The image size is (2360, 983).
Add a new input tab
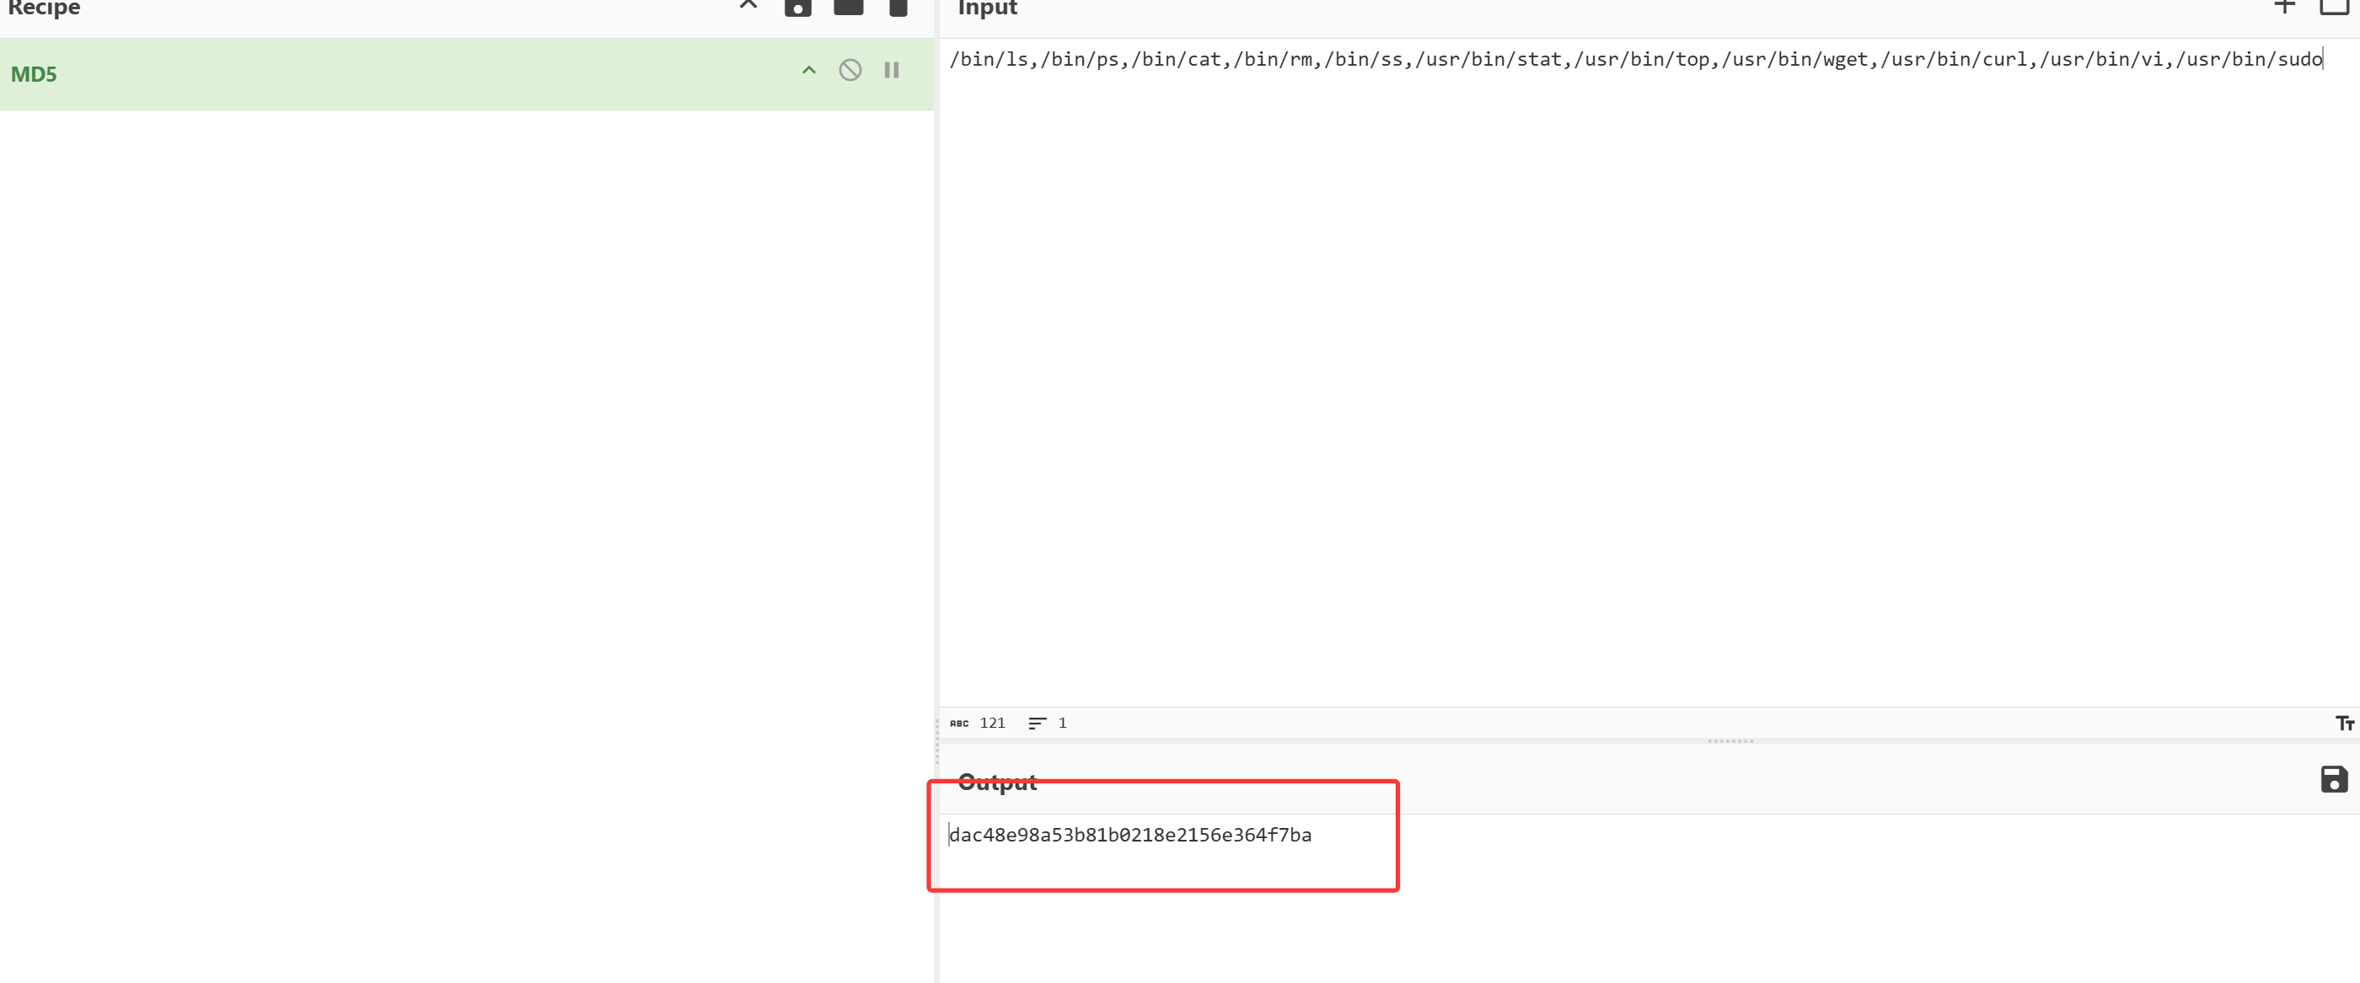[x=2284, y=7]
